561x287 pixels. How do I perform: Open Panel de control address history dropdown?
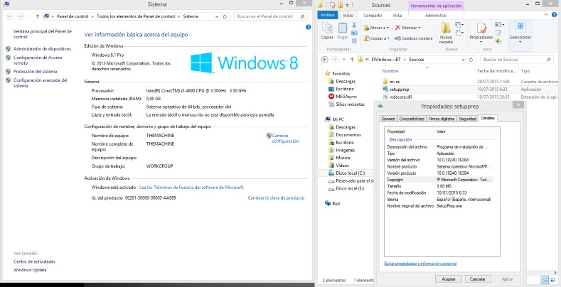pos(217,16)
